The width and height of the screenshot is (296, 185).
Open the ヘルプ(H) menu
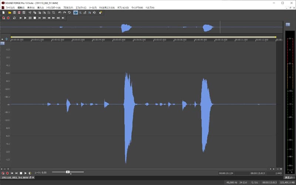tap(150, 8)
